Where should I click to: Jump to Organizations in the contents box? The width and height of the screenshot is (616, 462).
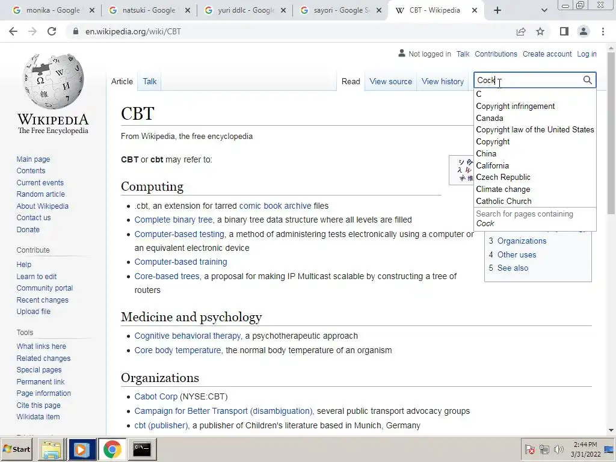tap(522, 241)
